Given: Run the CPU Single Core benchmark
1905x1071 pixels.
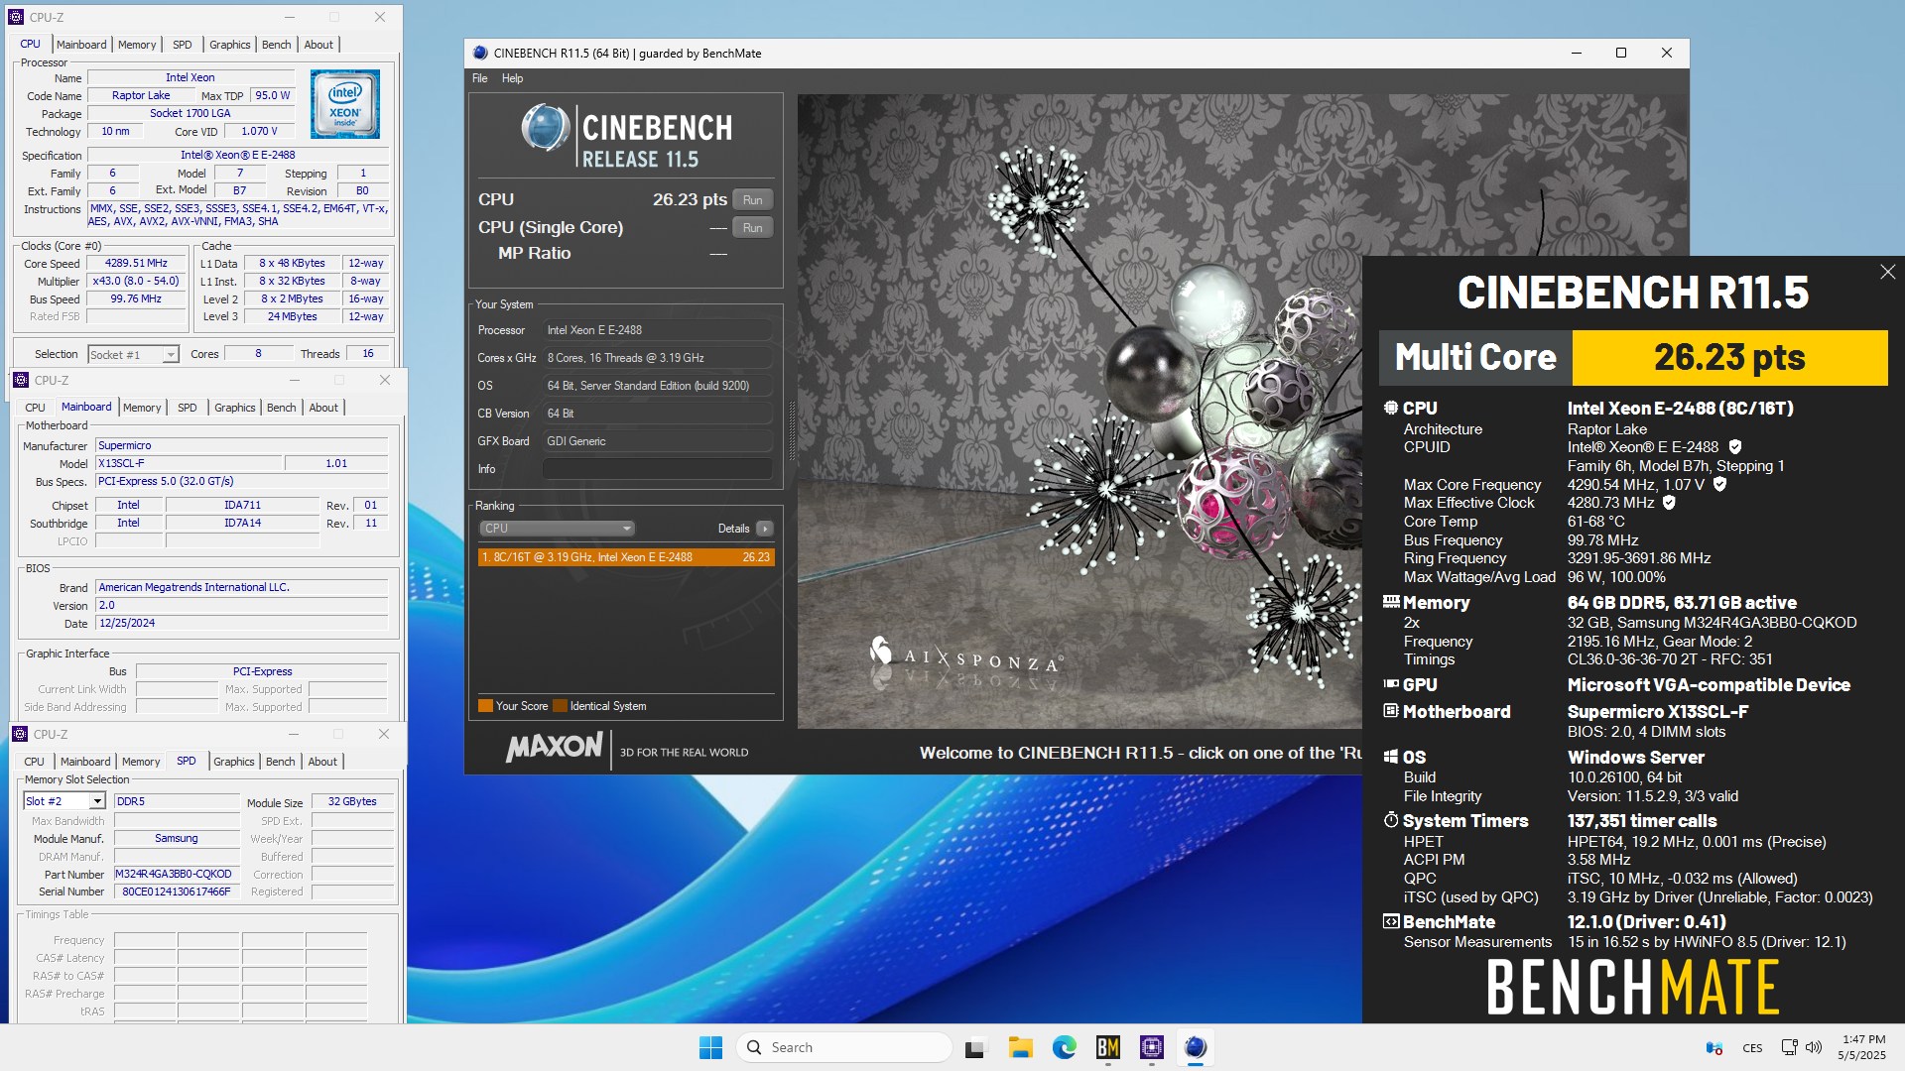Looking at the screenshot, I should 753,227.
